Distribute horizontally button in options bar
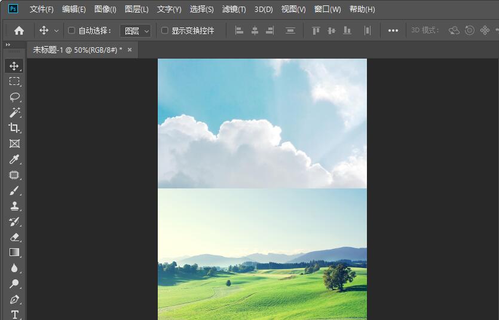The height and width of the screenshot is (320, 499). tap(368, 31)
